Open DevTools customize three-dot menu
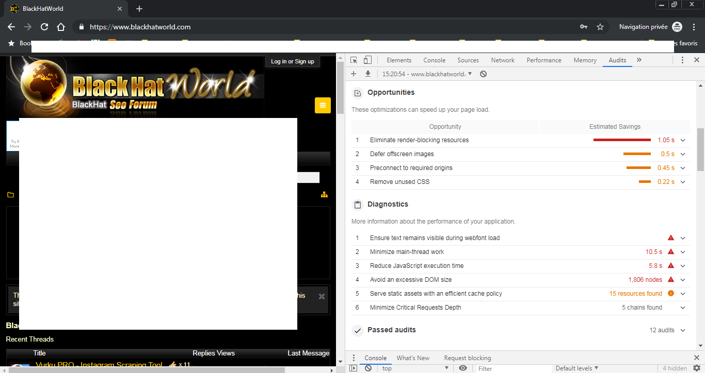705x373 pixels. pyautogui.click(x=682, y=60)
